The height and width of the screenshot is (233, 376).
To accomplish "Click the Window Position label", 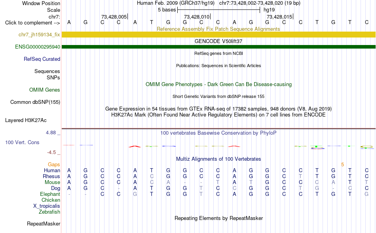I will pyautogui.click(x=41, y=3).
